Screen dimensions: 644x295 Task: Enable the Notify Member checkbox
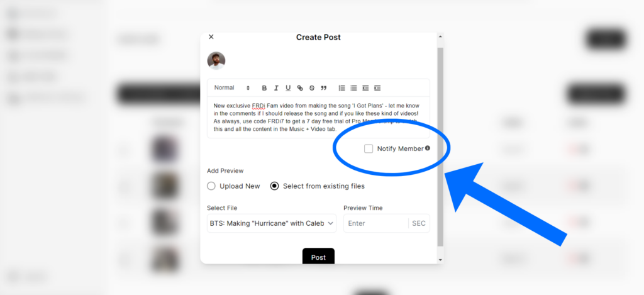point(369,148)
